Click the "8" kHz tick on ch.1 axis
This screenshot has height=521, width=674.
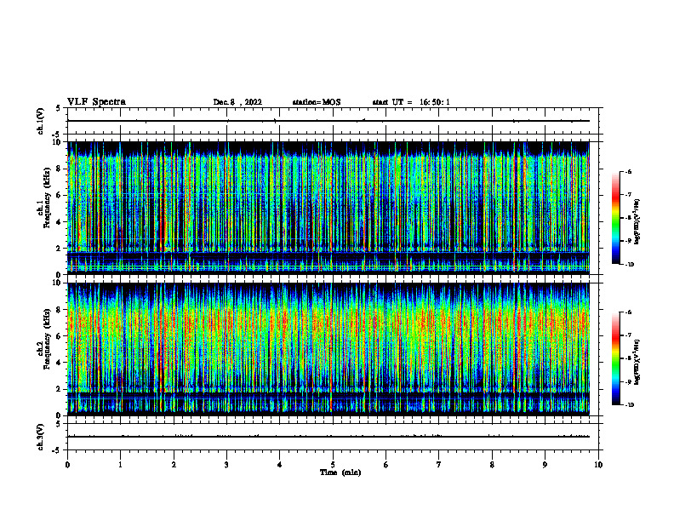tap(60, 169)
